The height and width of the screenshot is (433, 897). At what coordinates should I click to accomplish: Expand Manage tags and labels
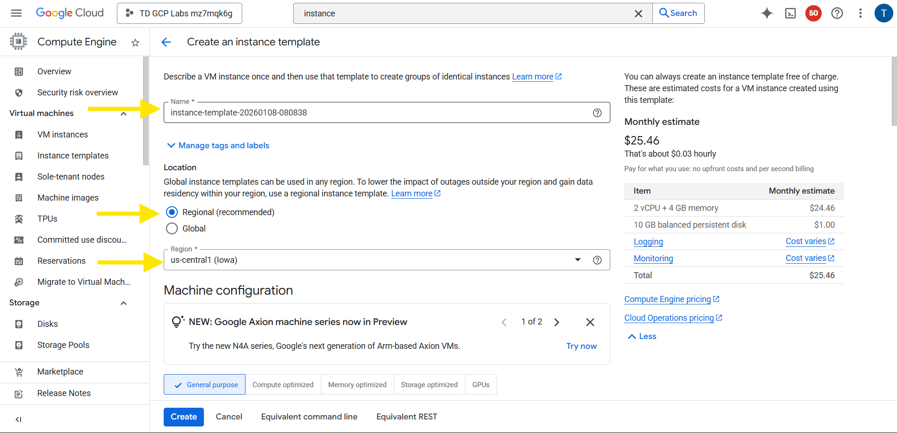coord(218,145)
